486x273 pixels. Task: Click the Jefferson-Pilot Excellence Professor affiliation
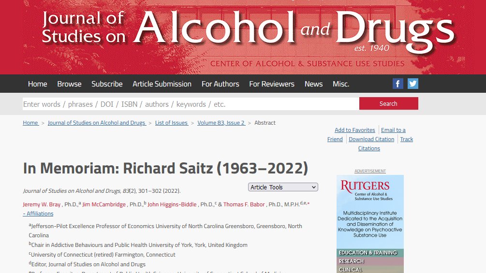pos(165,230)
